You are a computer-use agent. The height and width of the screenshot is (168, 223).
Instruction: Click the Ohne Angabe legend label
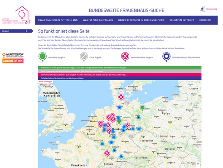[96, 58]
